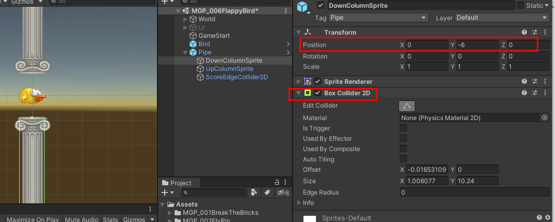Open Pipe prefab chevron arrow

[x=288, y=52]
